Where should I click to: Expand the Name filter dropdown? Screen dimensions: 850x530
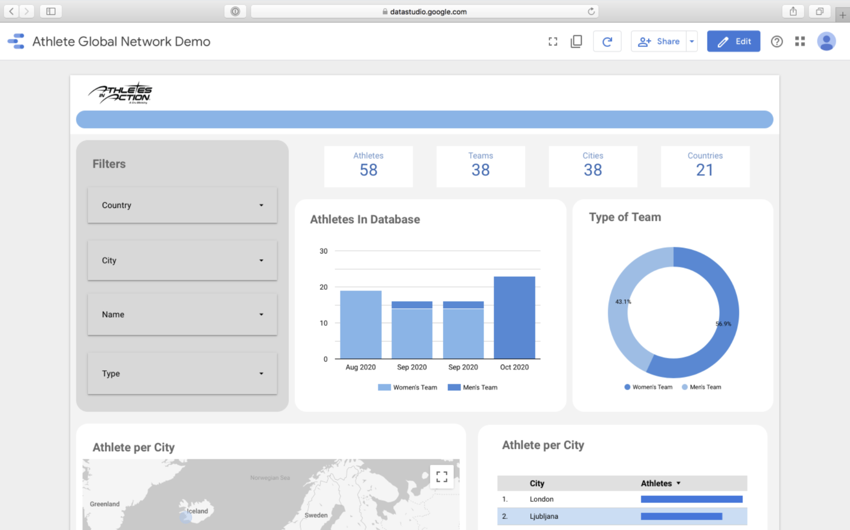(182, 314)
